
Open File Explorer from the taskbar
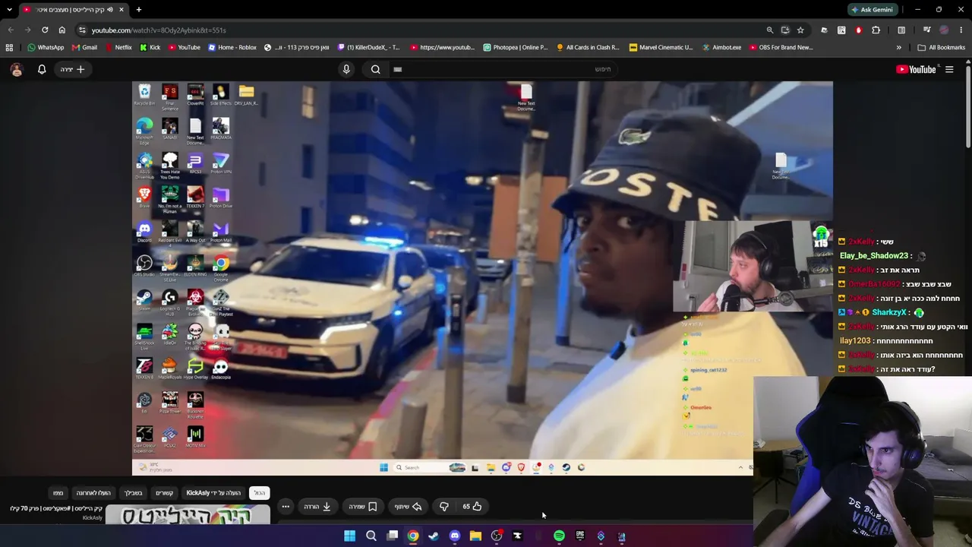point(475,536)
